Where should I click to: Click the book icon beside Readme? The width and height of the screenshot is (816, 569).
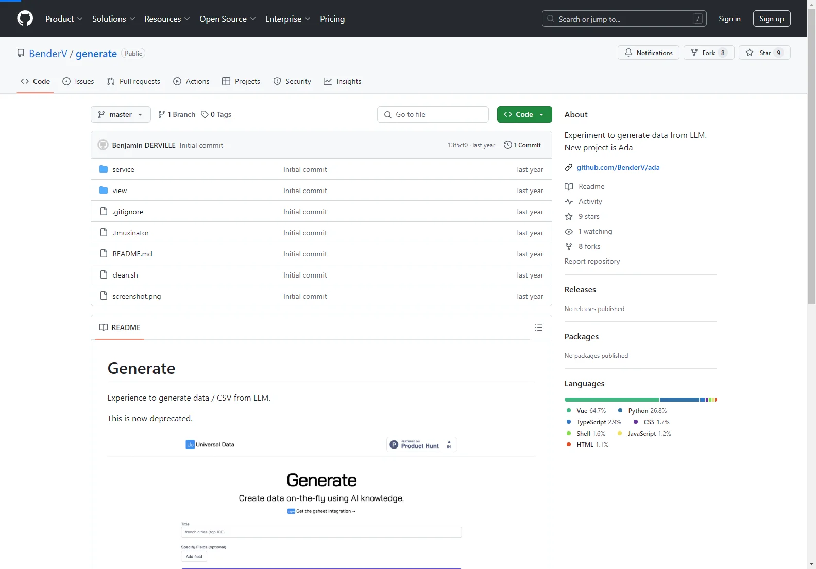pyautogui.click(x=569, y=186)
